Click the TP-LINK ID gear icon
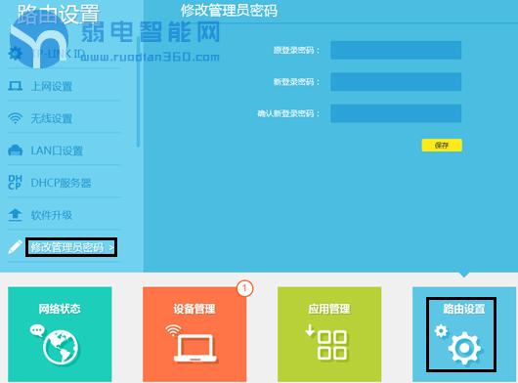Screen dimensions: 518x383 tap(15, 53)
